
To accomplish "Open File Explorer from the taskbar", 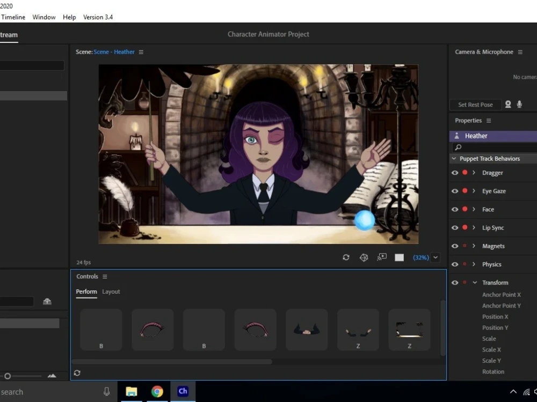I will tap(132, 391).
